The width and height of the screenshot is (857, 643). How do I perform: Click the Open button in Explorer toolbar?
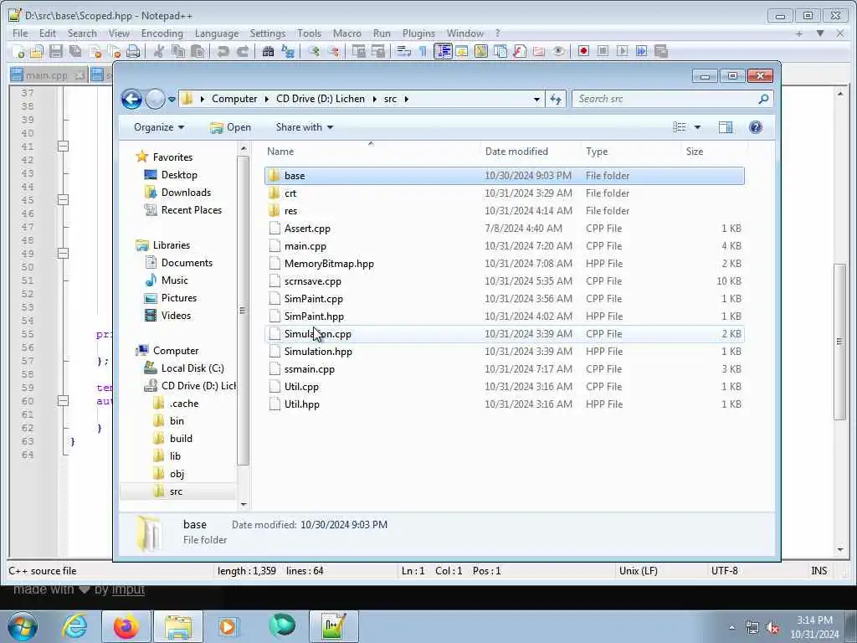(x=231, y=127)
